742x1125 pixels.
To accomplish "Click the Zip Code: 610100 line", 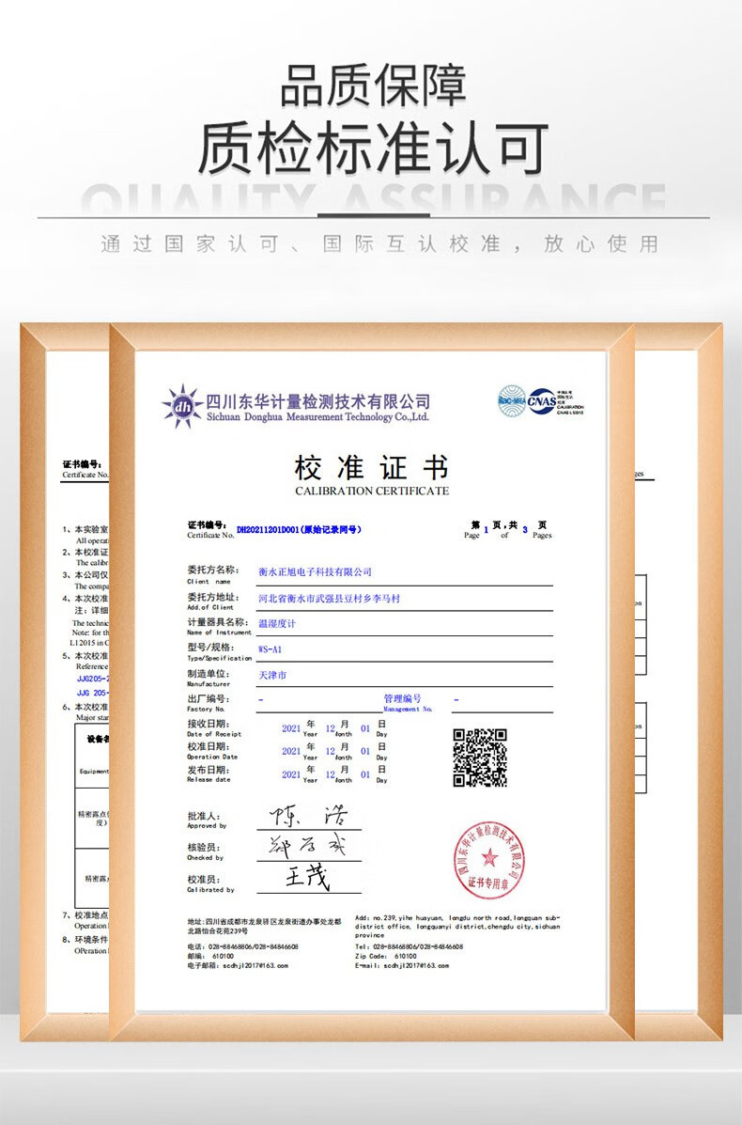I will (386, 956).
